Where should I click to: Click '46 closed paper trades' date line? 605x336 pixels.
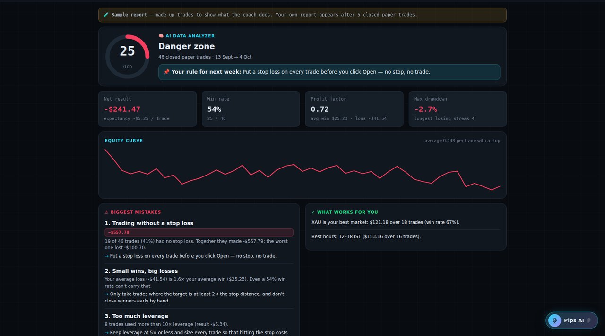205,57
